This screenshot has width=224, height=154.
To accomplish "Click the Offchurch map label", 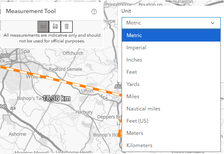I will (x=73, y=53).
